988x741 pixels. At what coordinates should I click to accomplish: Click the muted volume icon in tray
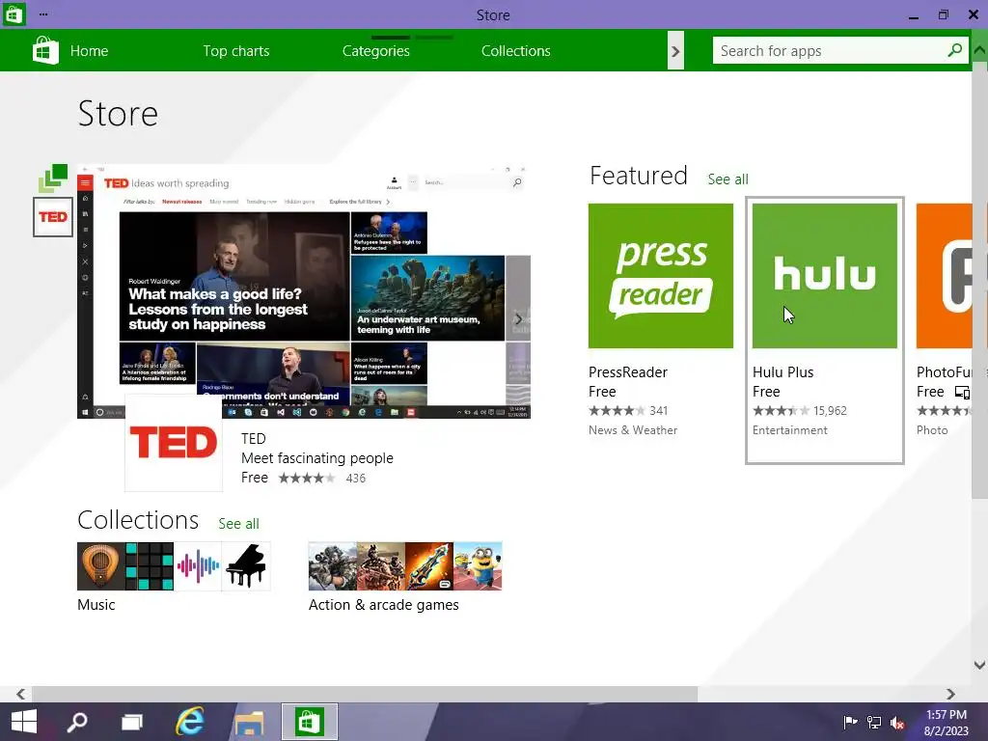point(897,722)
